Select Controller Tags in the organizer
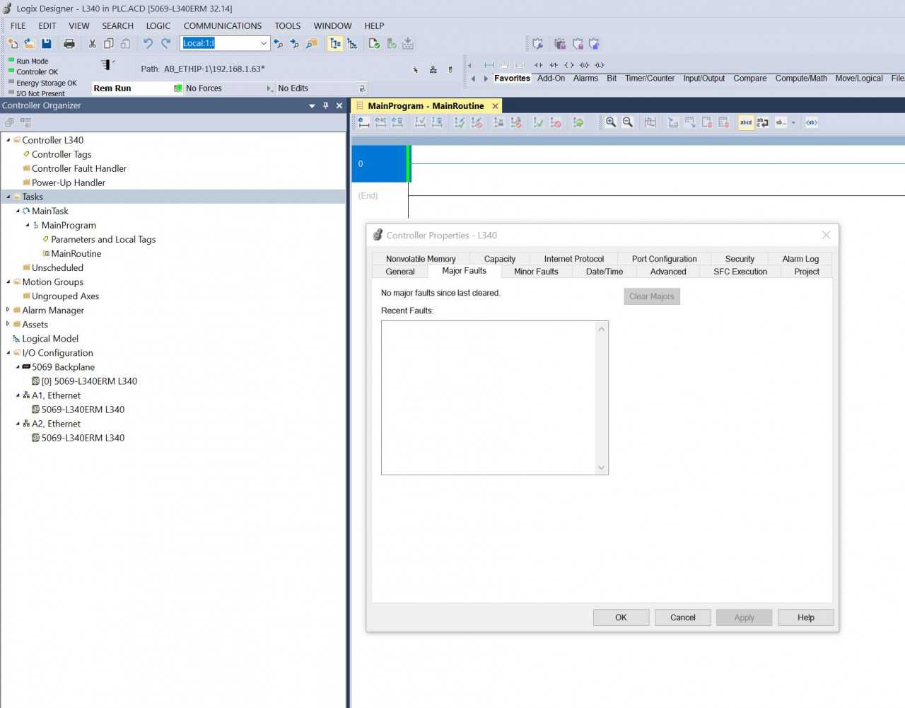The width and height of the screenshot is (905, 708). tap(62, 154)
